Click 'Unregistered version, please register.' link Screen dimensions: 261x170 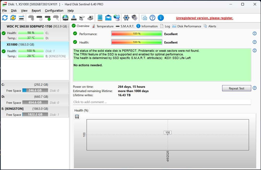(205, 18)
